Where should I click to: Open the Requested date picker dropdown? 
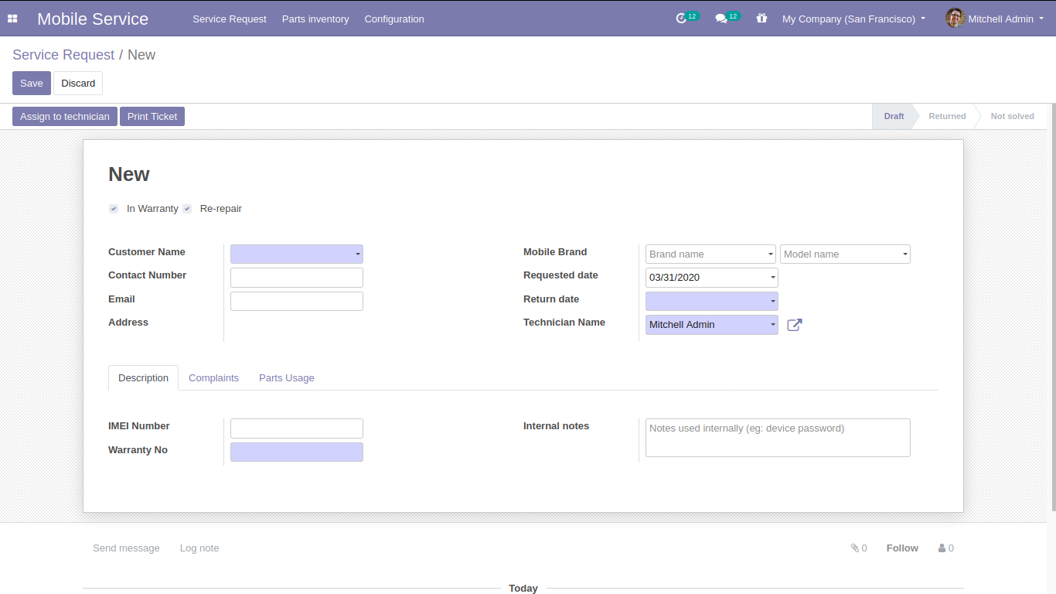(772, 278)
